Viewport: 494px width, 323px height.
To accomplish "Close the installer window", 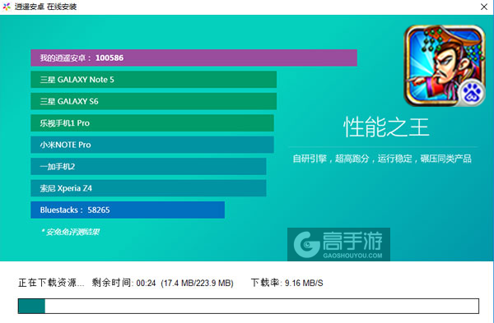I will (484, 7).
